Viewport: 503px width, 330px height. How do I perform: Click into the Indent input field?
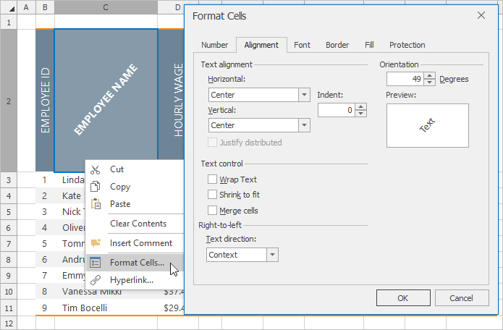click(336, 110)
